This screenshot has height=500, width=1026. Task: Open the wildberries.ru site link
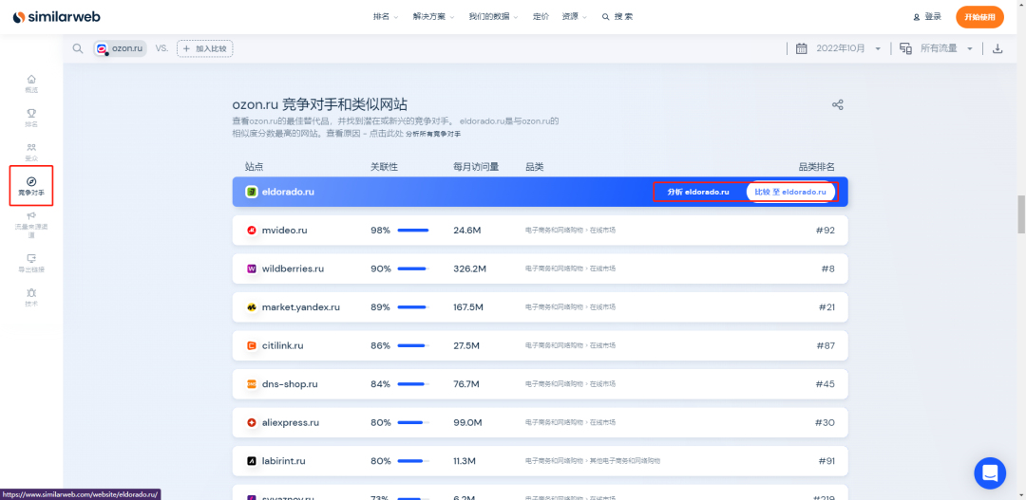(x=293, y=269)
